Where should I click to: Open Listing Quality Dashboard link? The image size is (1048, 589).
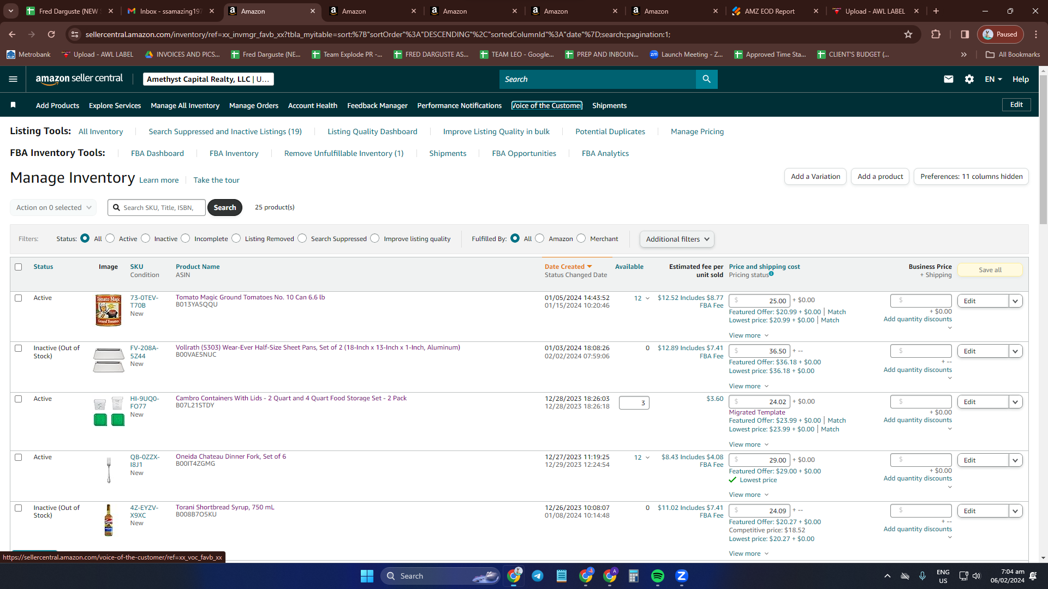tap(372, 131)
